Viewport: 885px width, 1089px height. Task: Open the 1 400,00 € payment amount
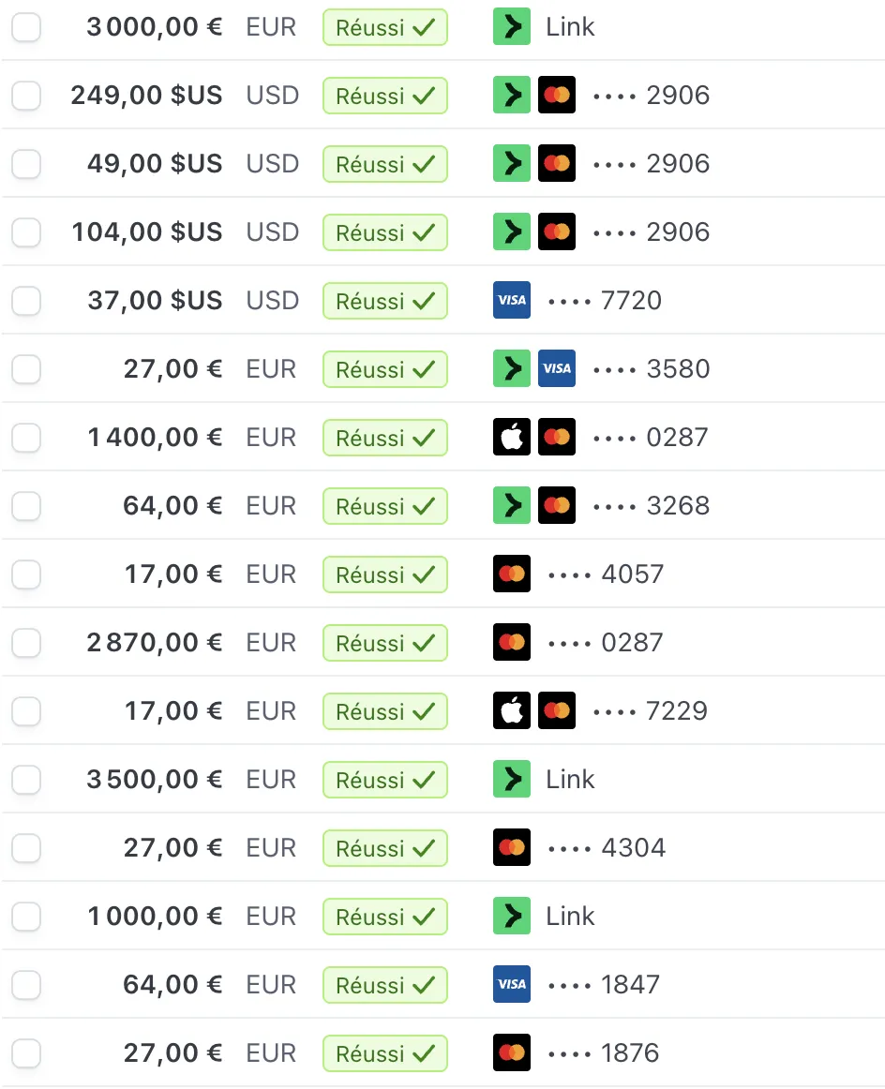tap(155, 437)
